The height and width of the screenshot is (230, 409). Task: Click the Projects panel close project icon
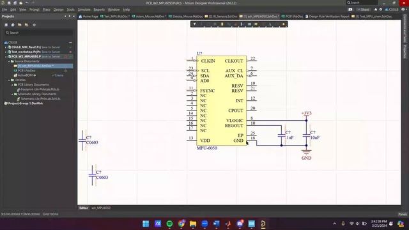click(26, 25)
